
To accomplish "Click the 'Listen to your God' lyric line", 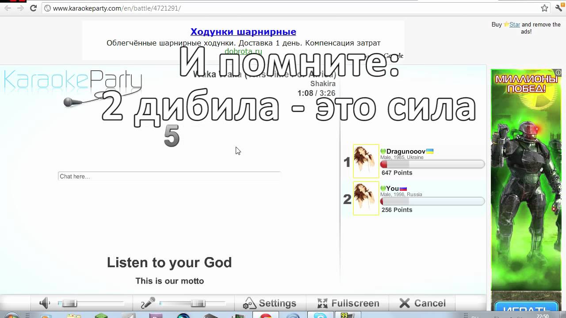I will click(x=169, y=262).
